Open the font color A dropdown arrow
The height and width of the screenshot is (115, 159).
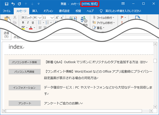(34, 28)
